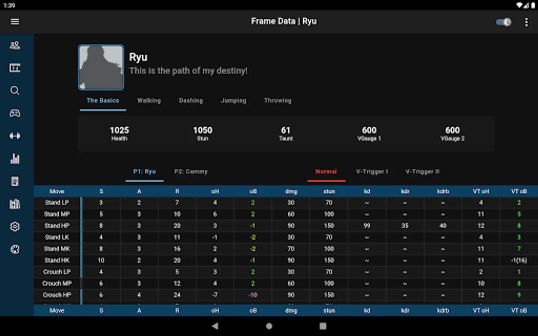Select the Stand HK move row
The width and height of the screenshot is (538, 336).
[x=286, y=260]
